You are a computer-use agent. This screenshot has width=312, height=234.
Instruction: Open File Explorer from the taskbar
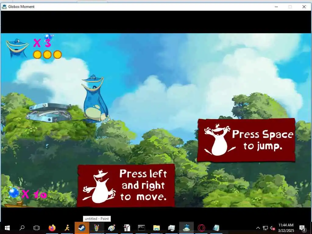point(156,228)
